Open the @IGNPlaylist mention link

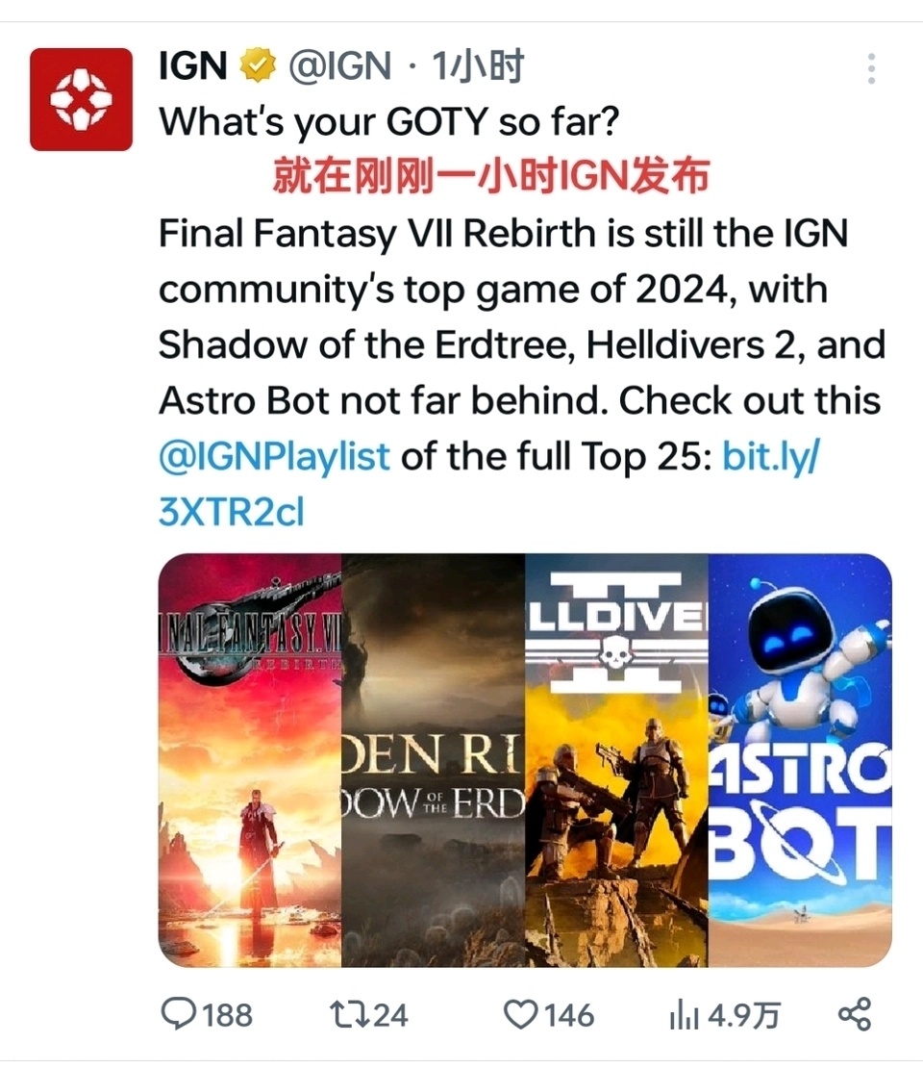pos(274,456)
